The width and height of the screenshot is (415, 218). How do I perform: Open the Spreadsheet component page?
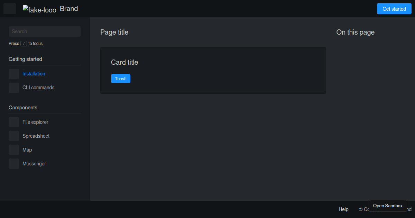36,136
